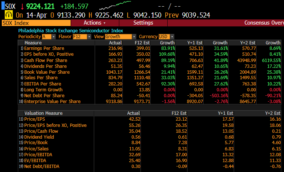Open the Settings menu
This screenshot has height=172, width=284.
143,23
